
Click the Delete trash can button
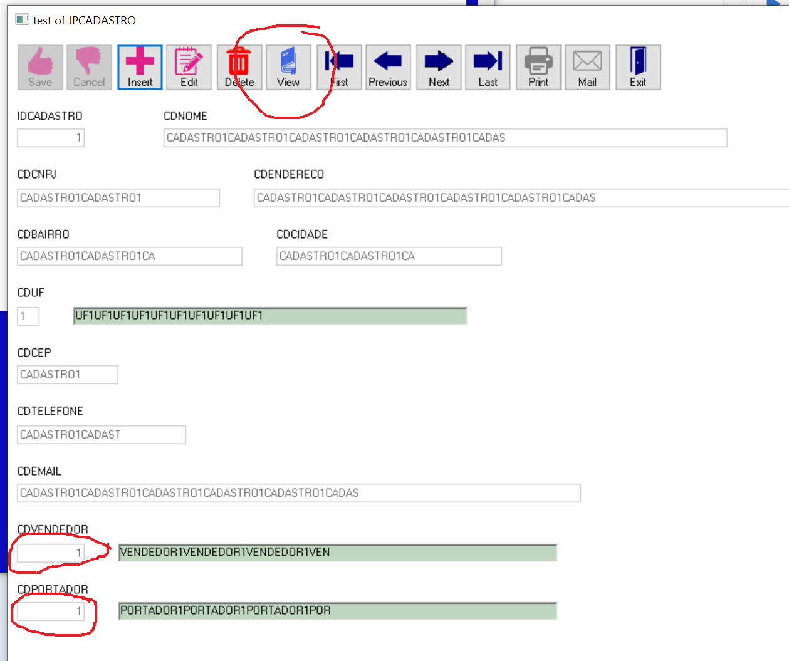pos(239,67)
